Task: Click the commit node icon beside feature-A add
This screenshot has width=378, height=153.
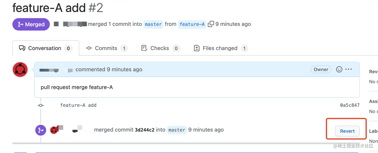Action: pos(40,105)
